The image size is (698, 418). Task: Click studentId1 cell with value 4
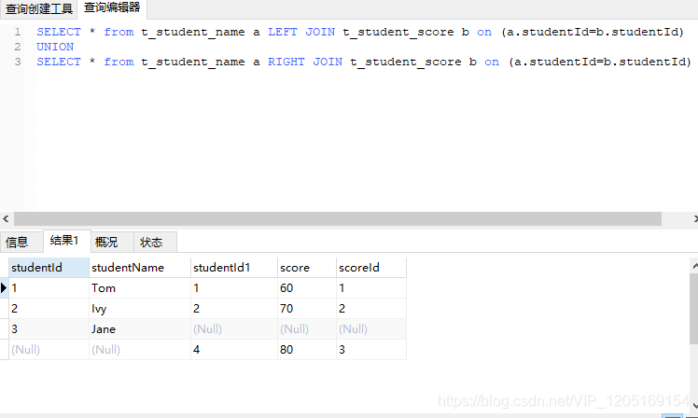[233, 350]
